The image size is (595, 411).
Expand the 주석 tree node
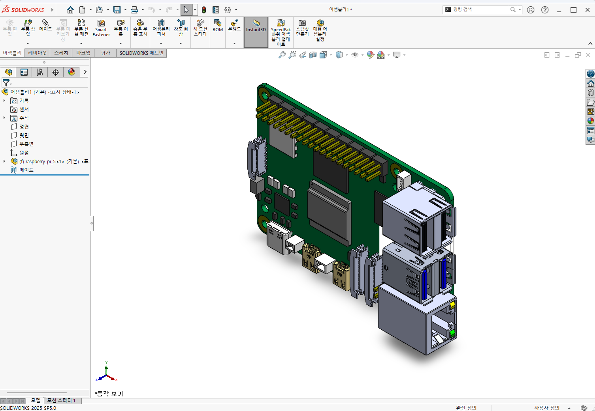coord(4,118)
